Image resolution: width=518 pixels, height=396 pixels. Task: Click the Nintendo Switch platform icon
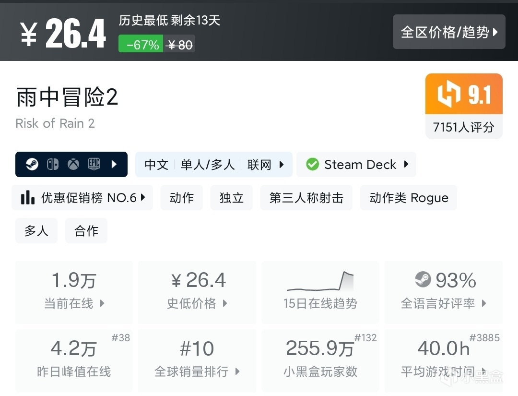[52, 165]
